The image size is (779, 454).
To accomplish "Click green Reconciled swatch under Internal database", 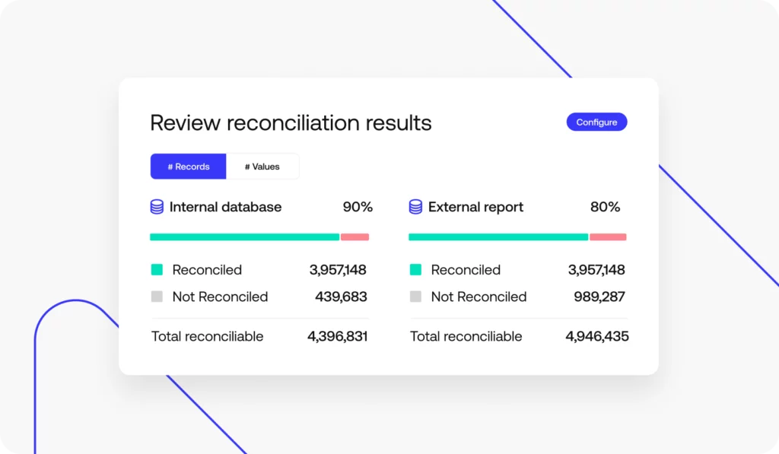I will tap(157, 270).
